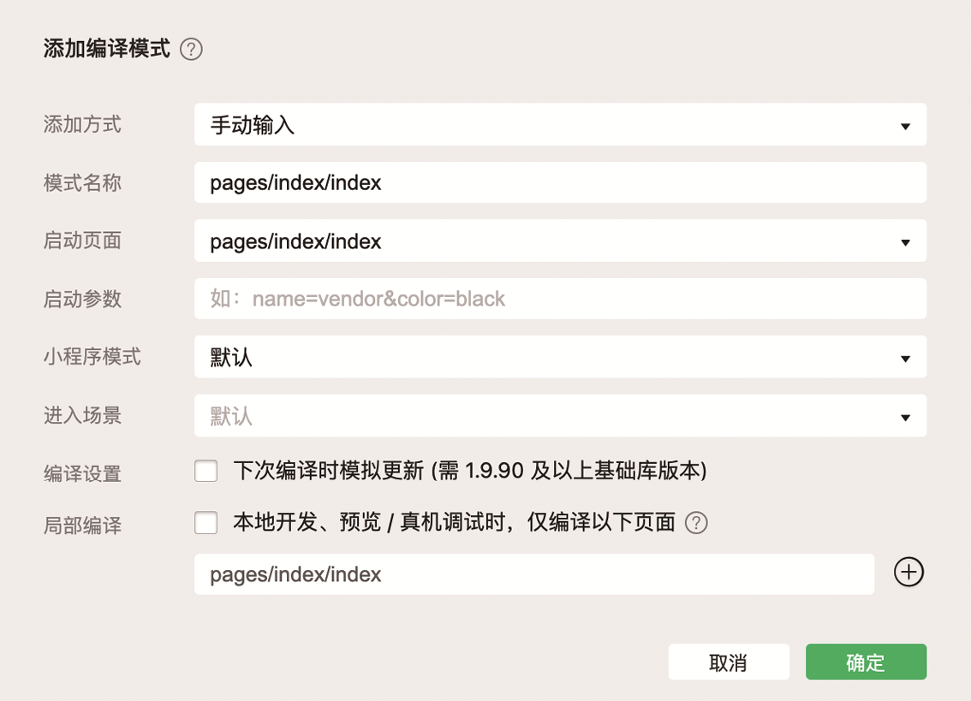Click the 取消 button
Image resolution: width=971 pixels, height=701 pixels.
(729, 662)
